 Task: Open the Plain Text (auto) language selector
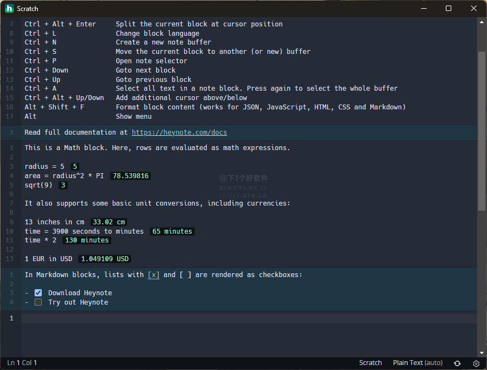(417, 363)
